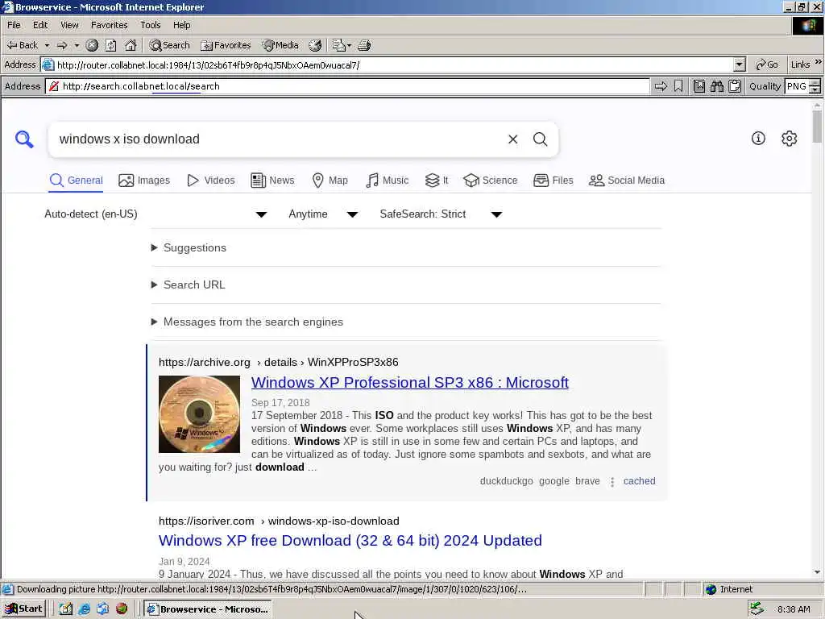Click the Quality PNG spinner control
The height and width of the screenshot is (619, 825).
[x=815, y=86]
